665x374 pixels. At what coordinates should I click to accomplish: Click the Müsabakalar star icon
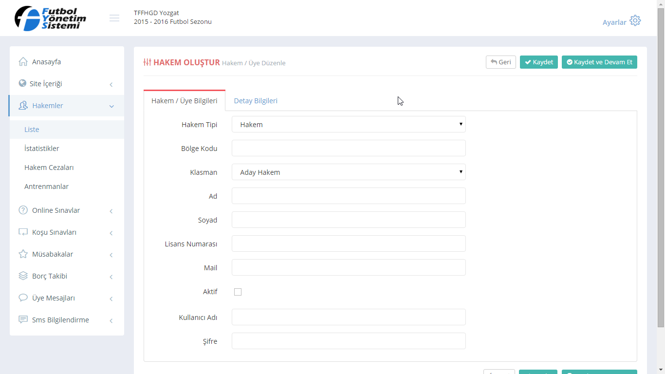(23, 254)
